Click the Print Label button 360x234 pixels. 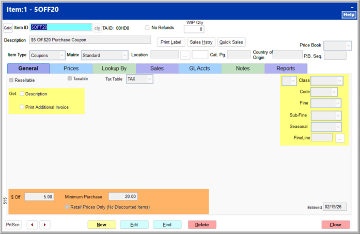coord(171,42)
